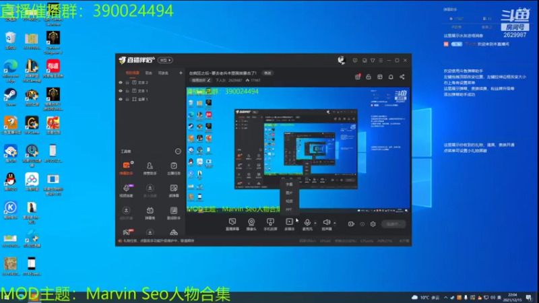Click the layout icon next to bell

[380, 77]
